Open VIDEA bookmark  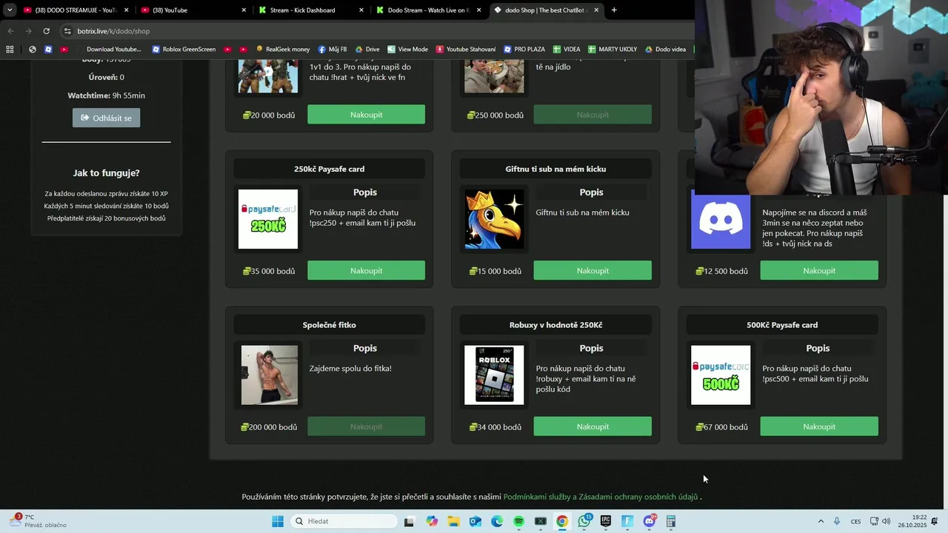567,50
